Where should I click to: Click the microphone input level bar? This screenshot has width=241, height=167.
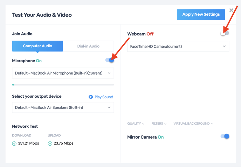63,85
